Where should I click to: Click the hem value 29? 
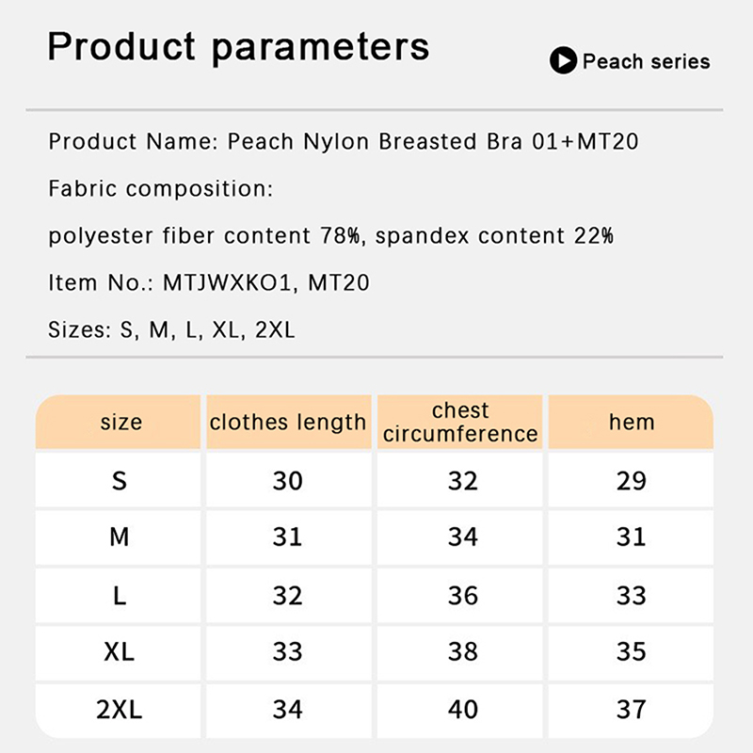point(631,481)
